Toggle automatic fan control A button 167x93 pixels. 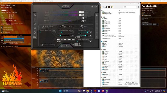76,45
